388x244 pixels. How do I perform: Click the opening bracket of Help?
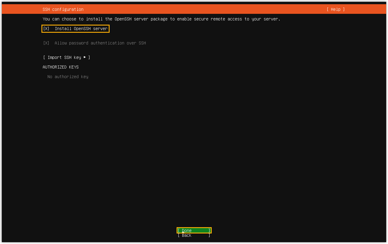coord(328,9)
